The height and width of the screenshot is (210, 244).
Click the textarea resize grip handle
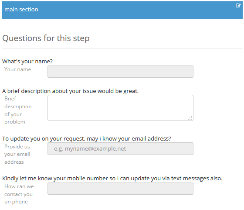click(x=190, y=118)
